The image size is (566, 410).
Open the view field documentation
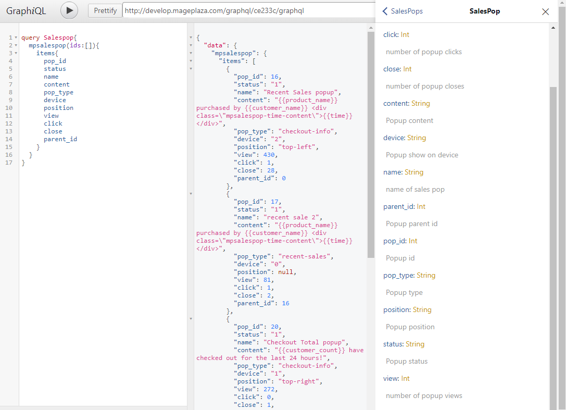(x=391, y=378)
